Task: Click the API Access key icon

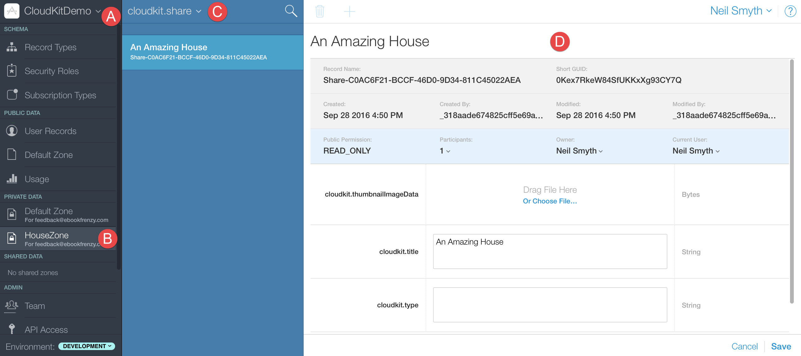Action: 12,329
